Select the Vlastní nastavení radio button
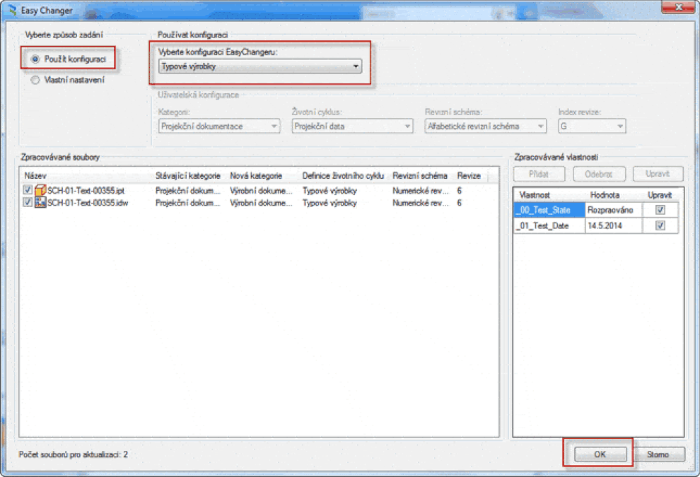Viewport: 700px width, 477px height. [35, 80]
